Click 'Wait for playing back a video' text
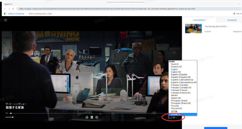Screen dimensions: 242x129 (x=40, y=14)
